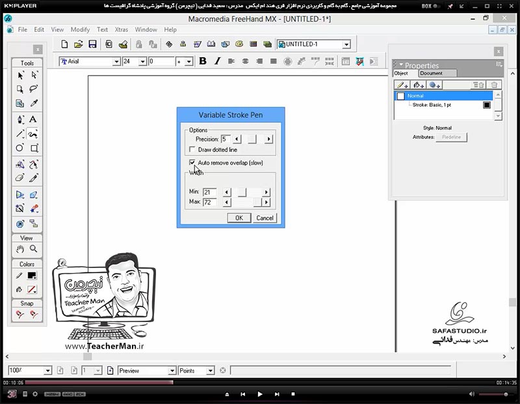Pick the Eraser tool
The width and height of the screenshot is (520, 404).
(x=20, y=178)
